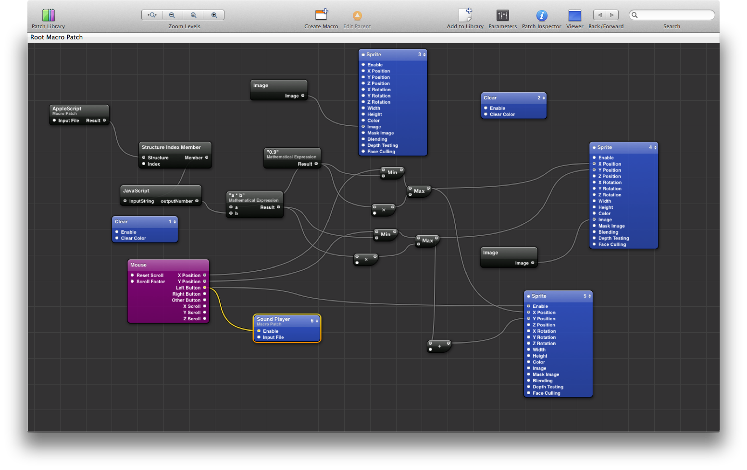Open the Patch Inspector
Viewport: 747px width, 470px height.
pos(541,15)
